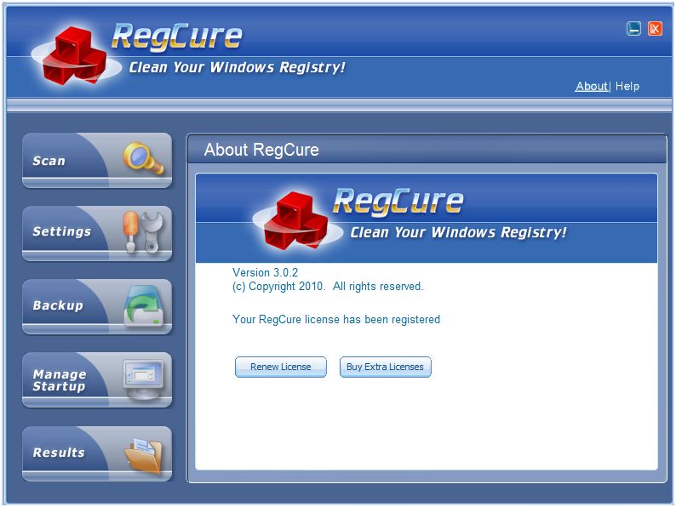The width and height of the screenshot is (676, 507).
Task: Click the Backup drive icon
Action: pos(144,306)
